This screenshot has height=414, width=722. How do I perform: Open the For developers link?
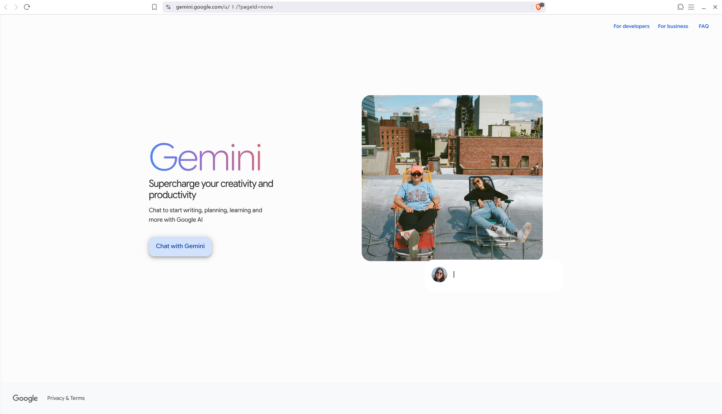click(631, 26)
